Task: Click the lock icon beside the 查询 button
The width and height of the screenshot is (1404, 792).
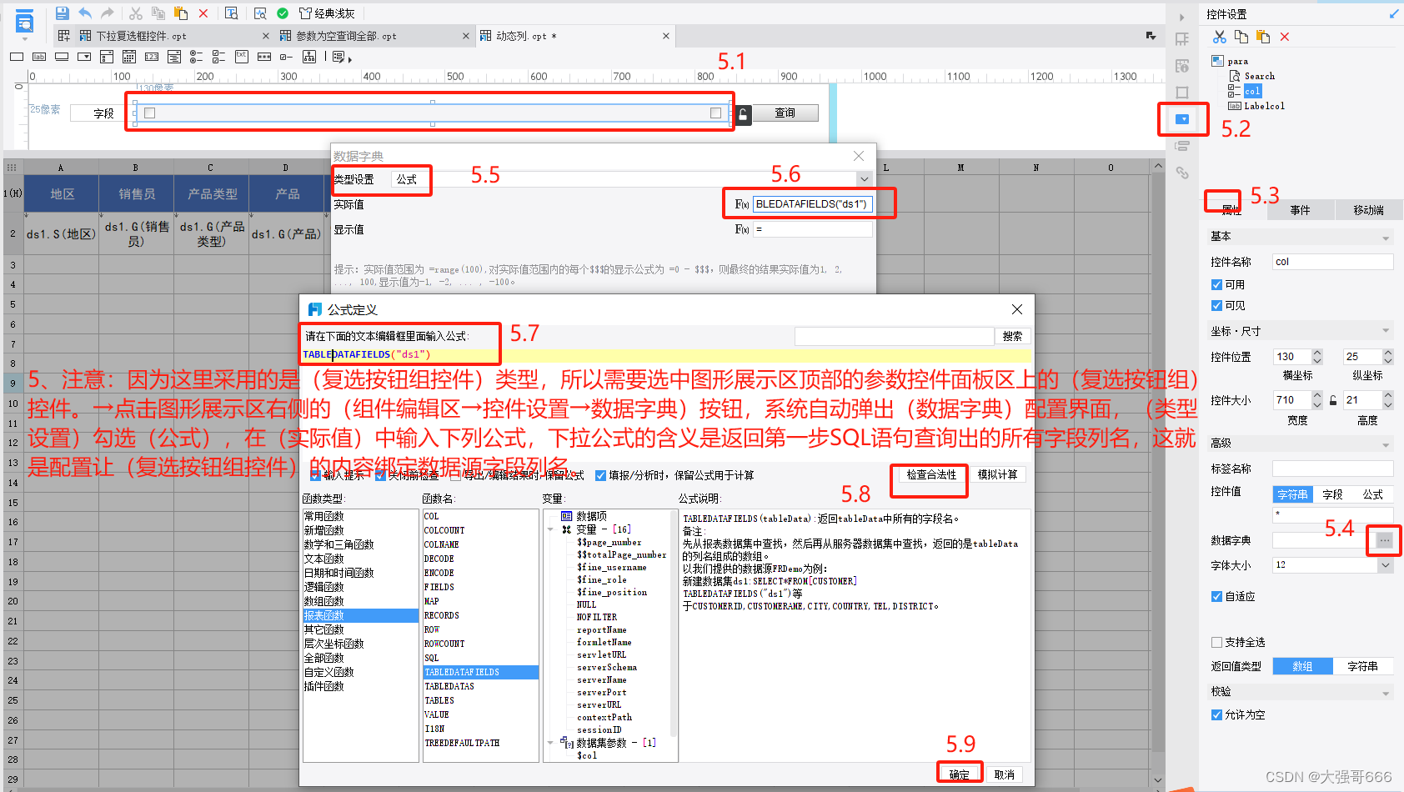Action: 743,115
